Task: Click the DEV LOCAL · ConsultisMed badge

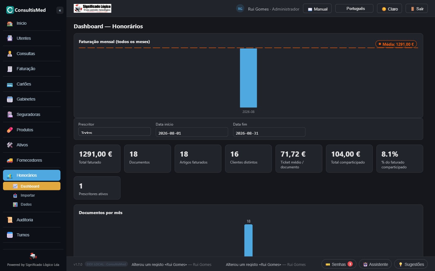Action: [x=106, y=264]
